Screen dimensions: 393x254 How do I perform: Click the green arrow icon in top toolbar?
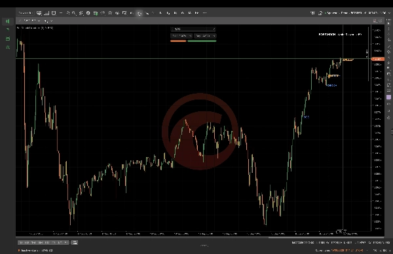pyautogui.click(x=96, y=13)
